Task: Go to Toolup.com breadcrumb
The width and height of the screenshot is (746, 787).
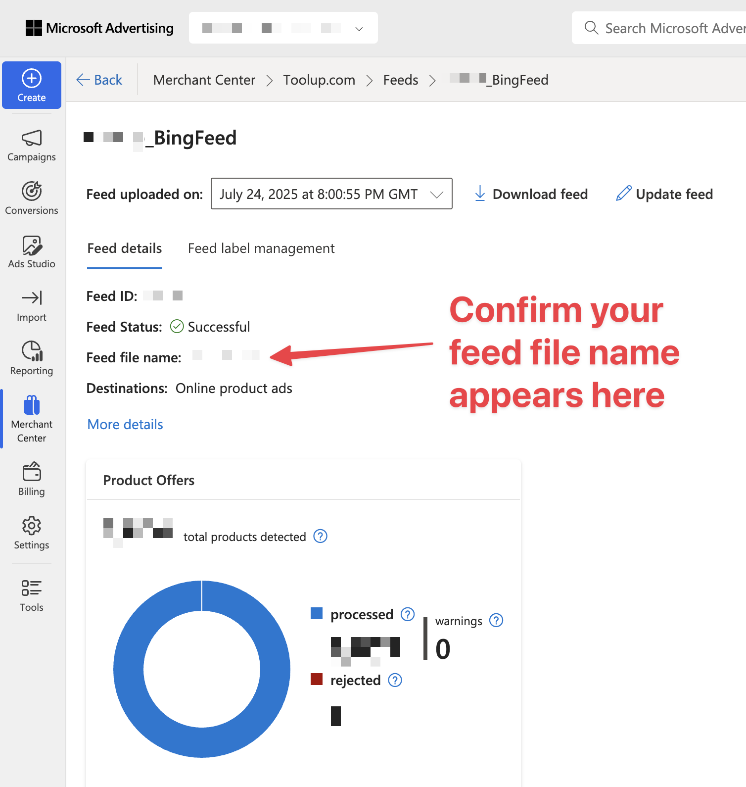Action: pos(319,80)
